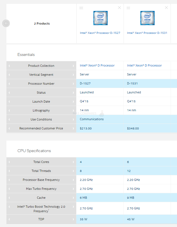This screenshot has height=227, width=177.
Task: Click left chevron on Max Turbo Frequency row
Action: click(x=9, y=189)
